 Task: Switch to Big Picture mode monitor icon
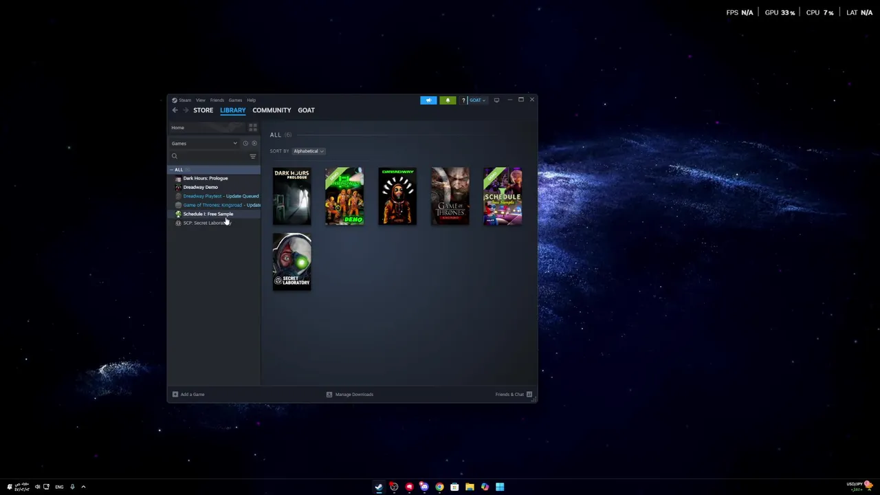tap(496, 100)
